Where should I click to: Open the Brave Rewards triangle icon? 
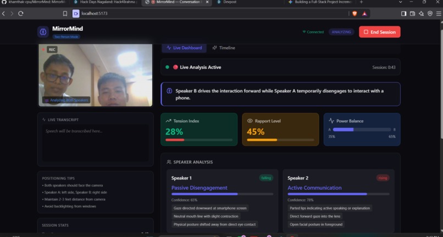[x=364, y=14]
